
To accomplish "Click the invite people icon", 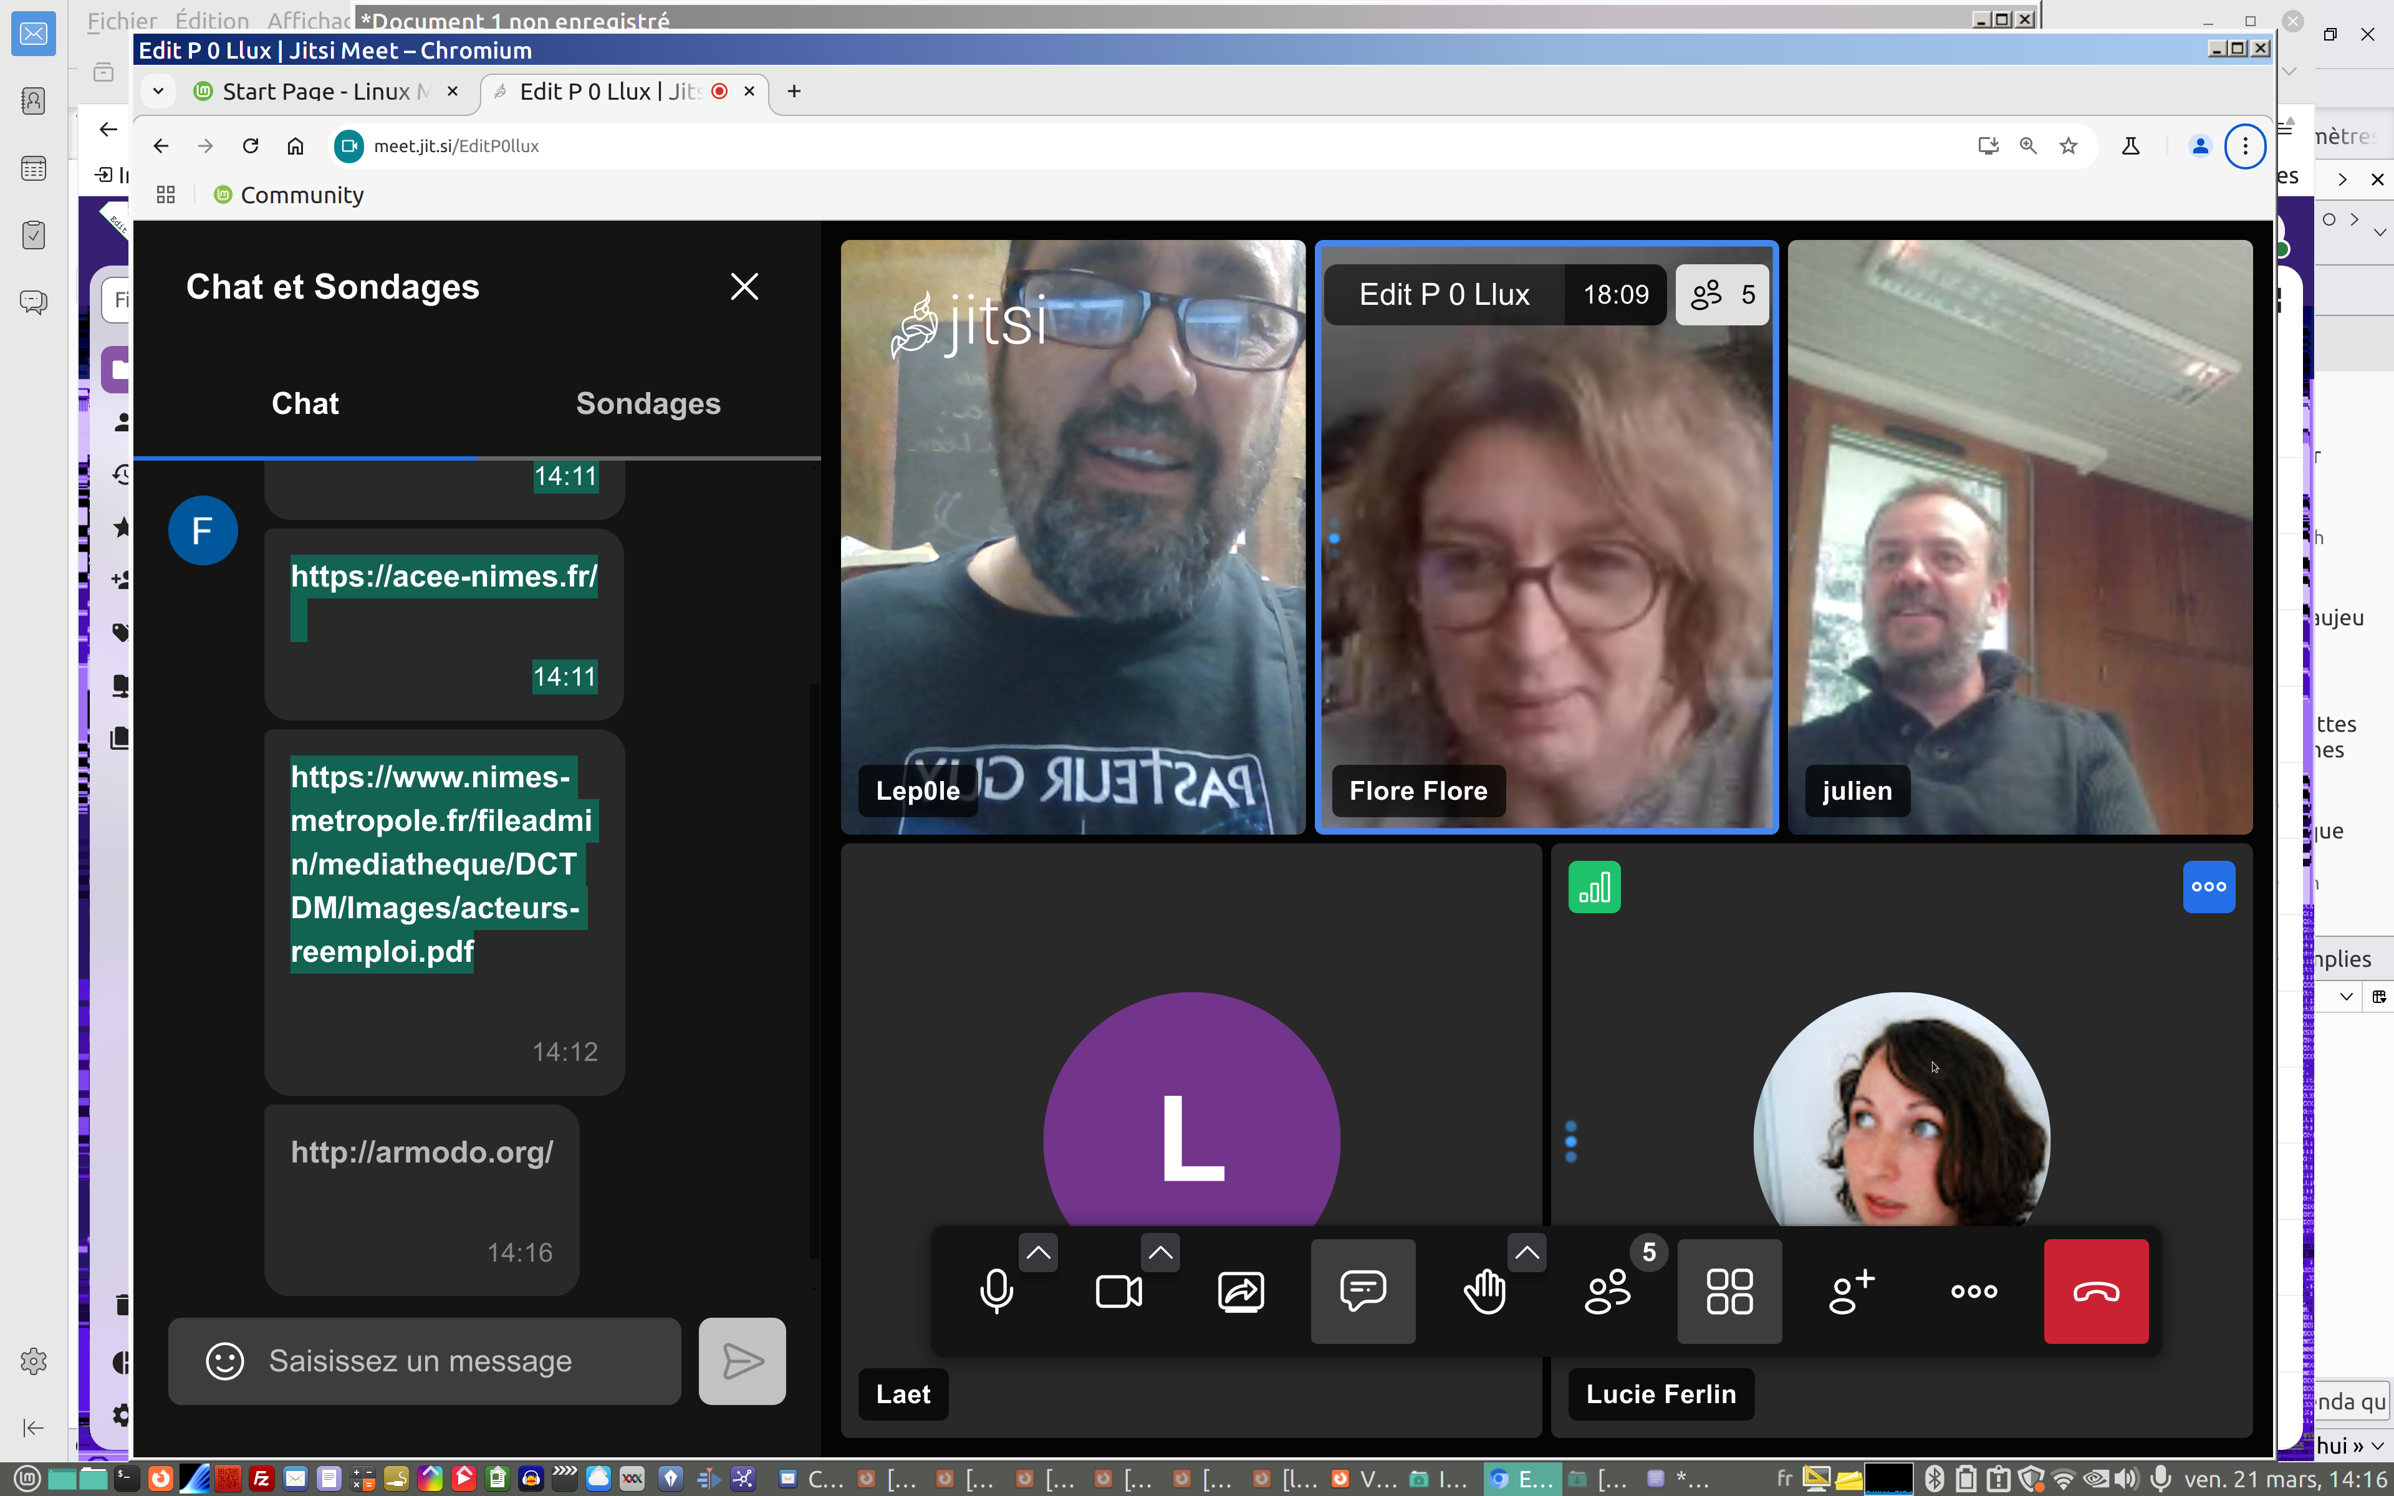I will [1851, 1291].
